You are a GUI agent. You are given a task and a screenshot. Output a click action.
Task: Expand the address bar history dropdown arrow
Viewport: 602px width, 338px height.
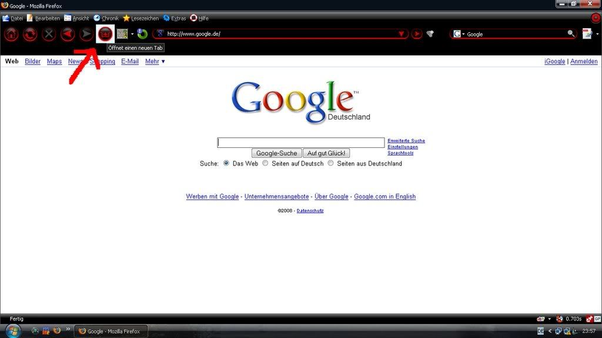tap(402, 33)
